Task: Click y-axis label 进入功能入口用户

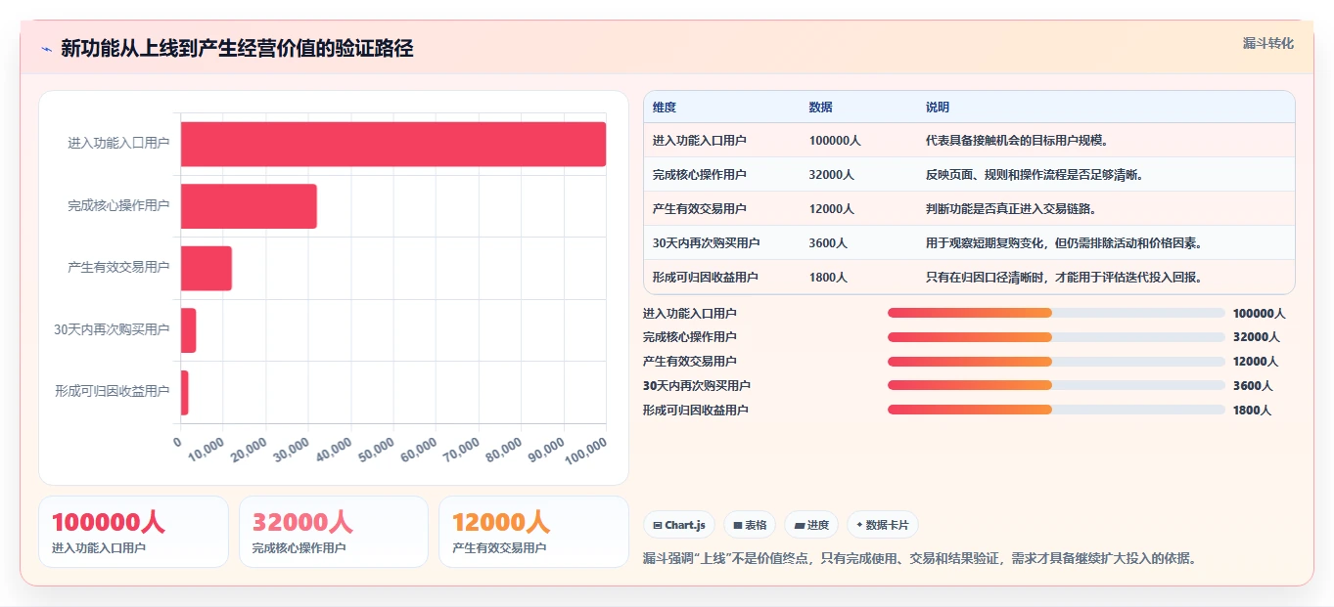Action: point(118,144)
